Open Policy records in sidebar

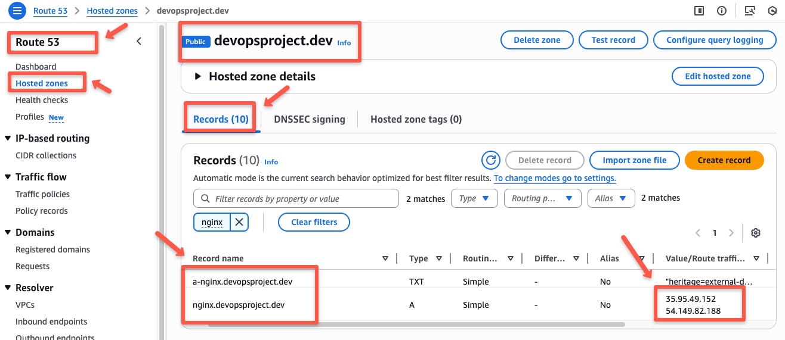(x=42, y=211)
